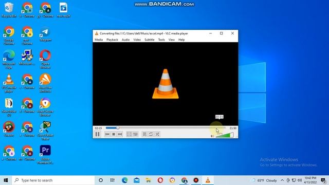Click the previous media button in VLC

(x=107, y=134)
